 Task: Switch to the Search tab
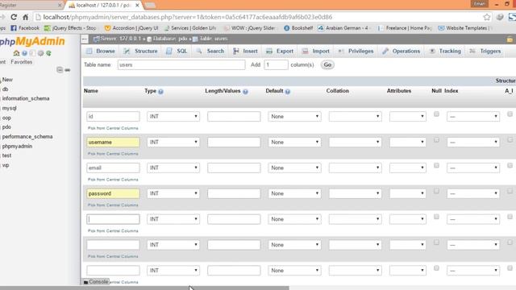(x=210, y=51)
